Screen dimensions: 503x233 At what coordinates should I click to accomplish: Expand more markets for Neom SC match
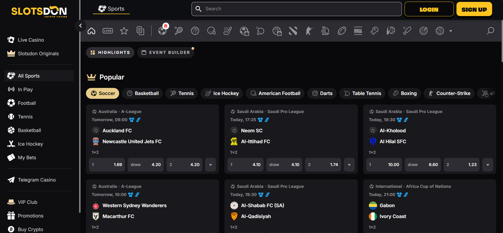coord(349,165)
